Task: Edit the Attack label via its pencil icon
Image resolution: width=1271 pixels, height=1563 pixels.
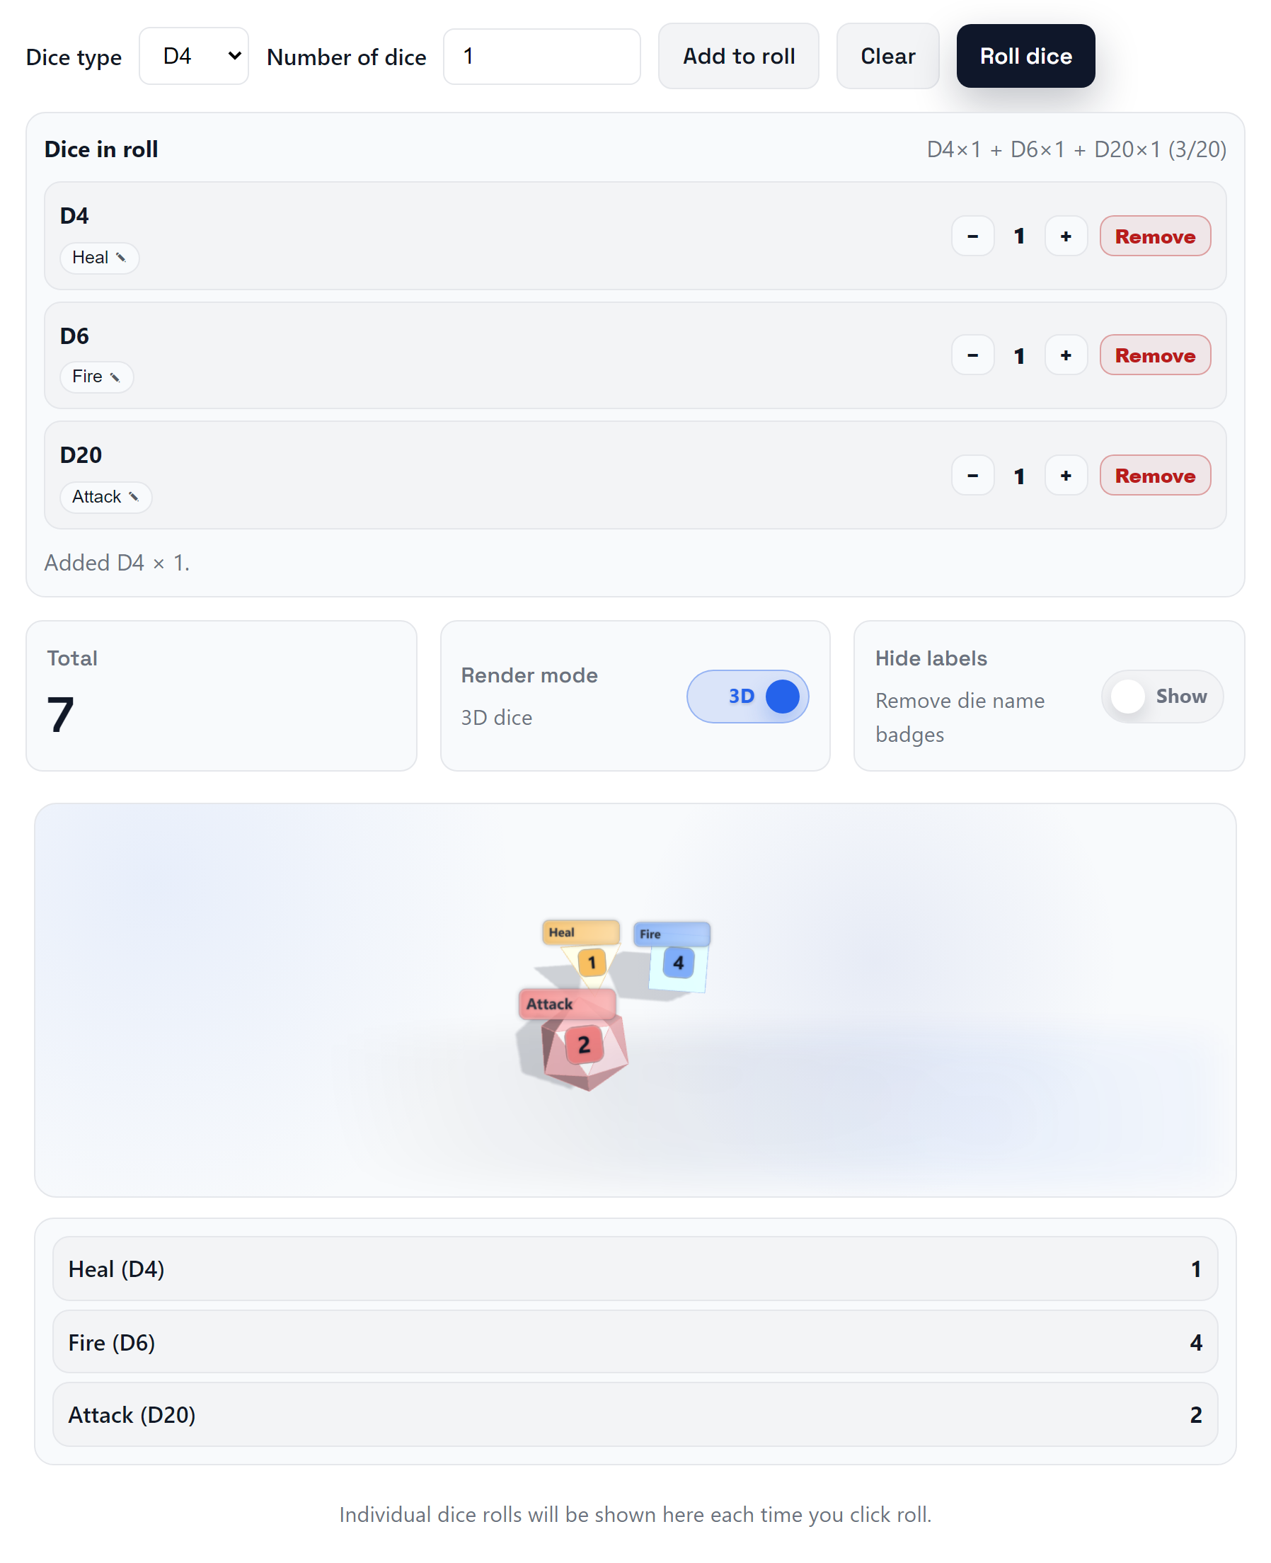Action: 134,497
